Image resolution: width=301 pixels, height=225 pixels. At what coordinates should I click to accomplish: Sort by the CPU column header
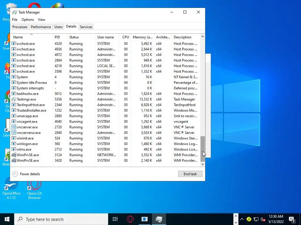[x=125, y=37]
